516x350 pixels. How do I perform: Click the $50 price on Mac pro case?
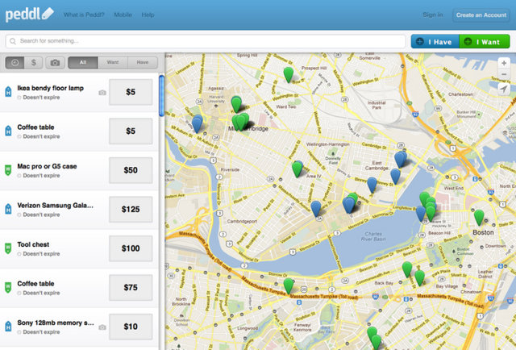point(131,170)
